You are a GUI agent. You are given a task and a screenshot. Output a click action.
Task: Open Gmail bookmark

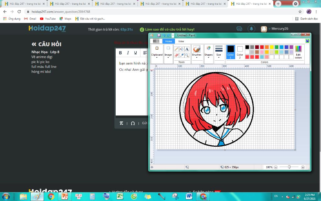pos(30,19)
